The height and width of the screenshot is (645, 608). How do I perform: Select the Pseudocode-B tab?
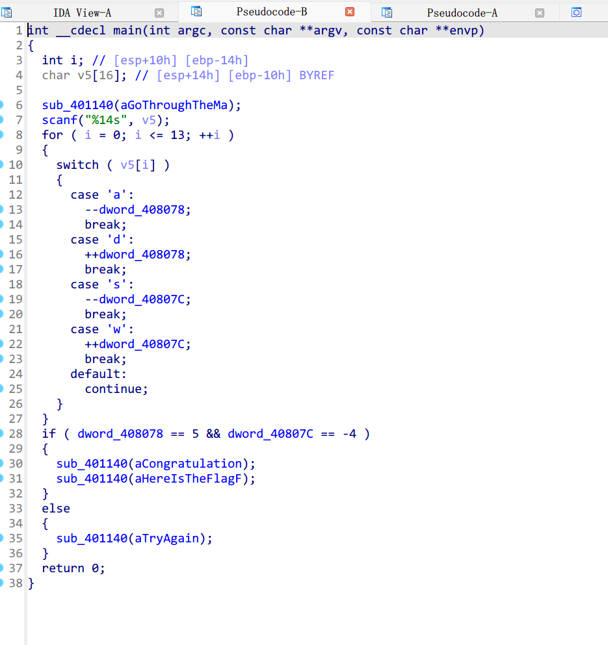271,12
